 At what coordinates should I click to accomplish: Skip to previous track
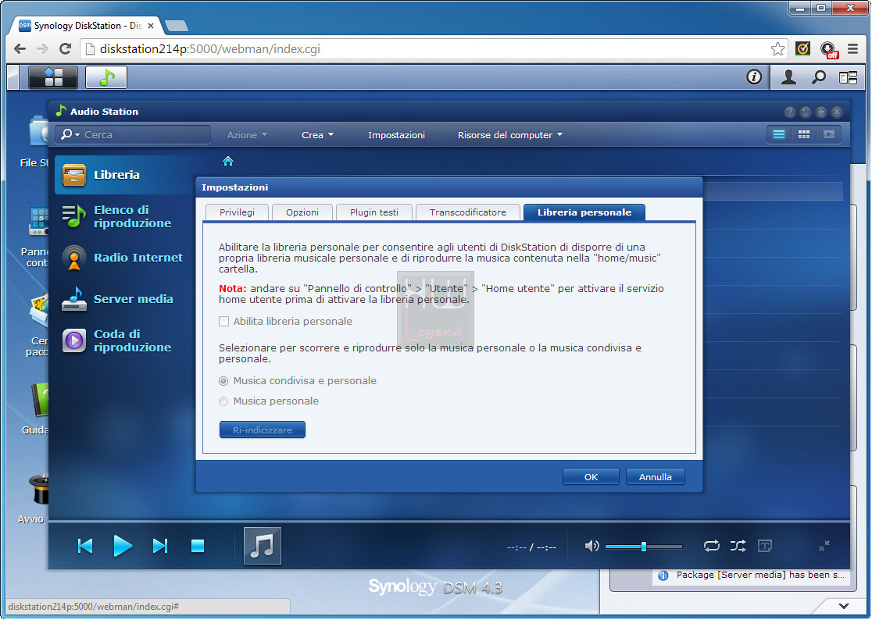[85, 546]
